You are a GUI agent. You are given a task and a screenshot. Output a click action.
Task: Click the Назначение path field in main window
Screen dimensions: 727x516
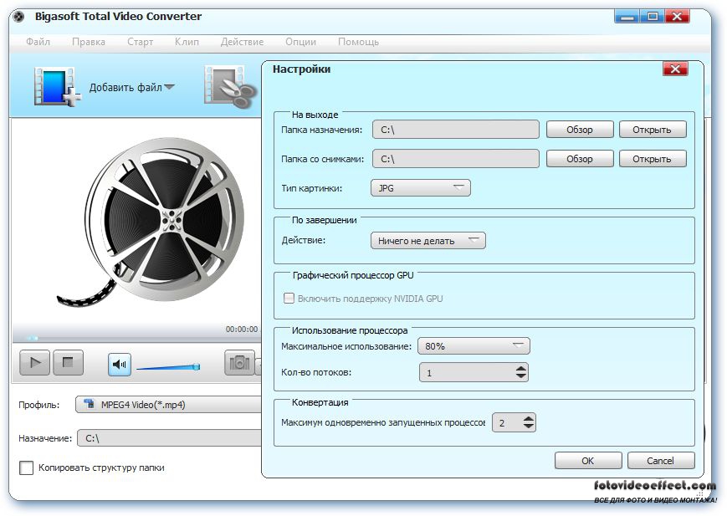[169, 438]
